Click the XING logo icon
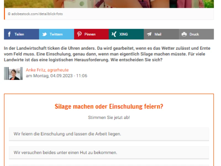The height and width of the screenshot is (166, 221). coord(114,34)
